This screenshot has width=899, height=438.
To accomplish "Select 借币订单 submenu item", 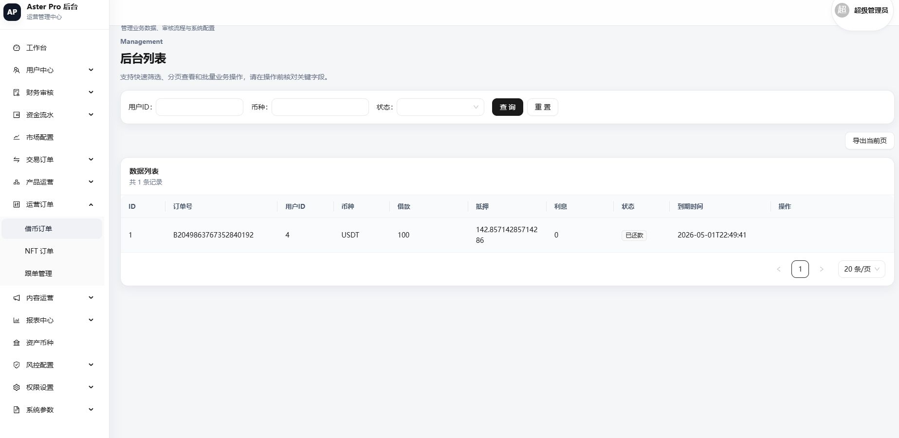I will click(x=52, y=229).
